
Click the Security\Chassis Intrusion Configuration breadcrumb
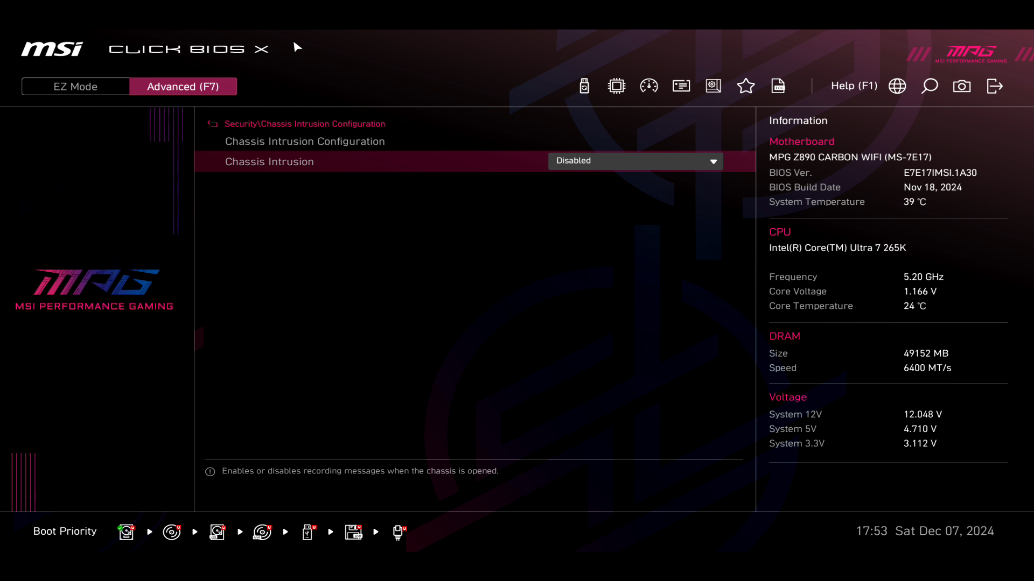[x=305, y=124]
